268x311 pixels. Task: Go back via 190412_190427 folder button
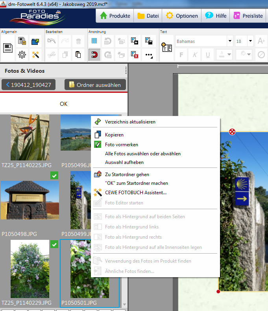(29, 85)
